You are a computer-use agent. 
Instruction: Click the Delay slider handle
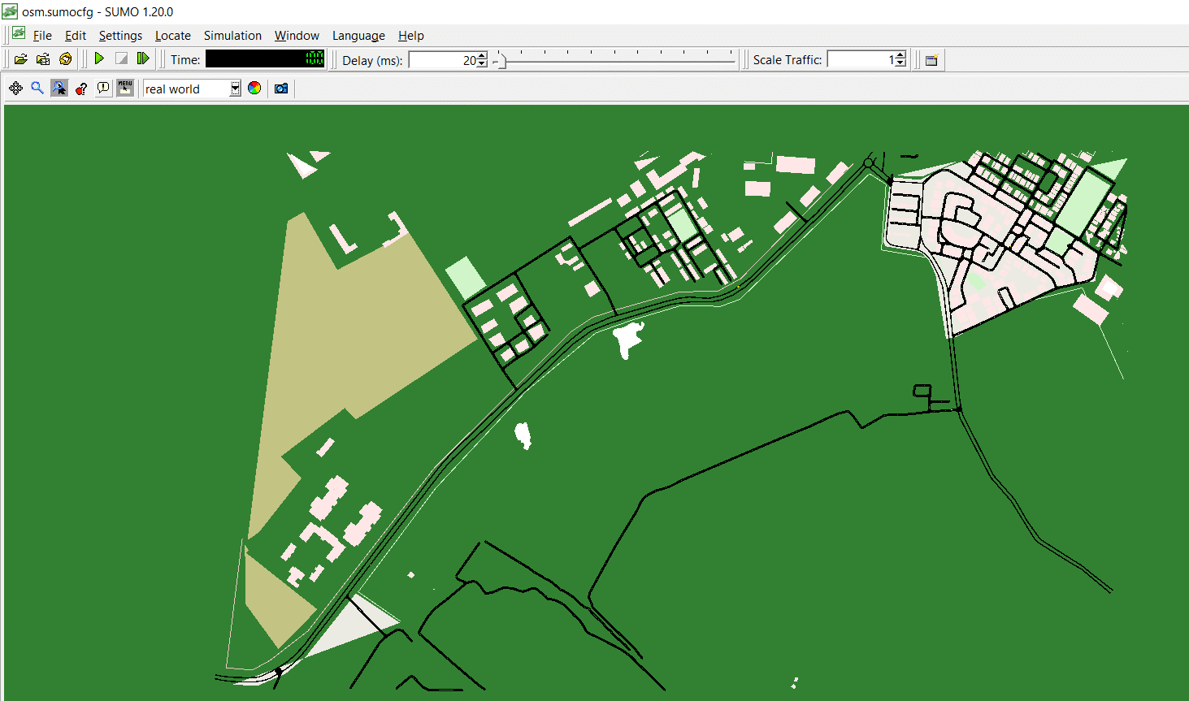501,61
